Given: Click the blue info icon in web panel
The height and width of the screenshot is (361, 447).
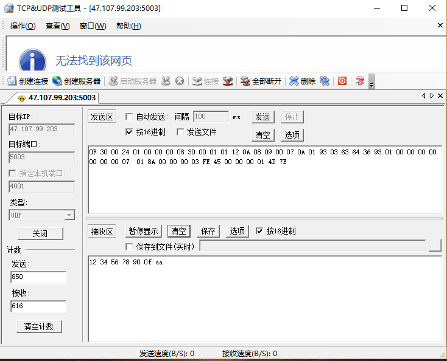Looking at the screenshot, I should click(x=32, y=60).
